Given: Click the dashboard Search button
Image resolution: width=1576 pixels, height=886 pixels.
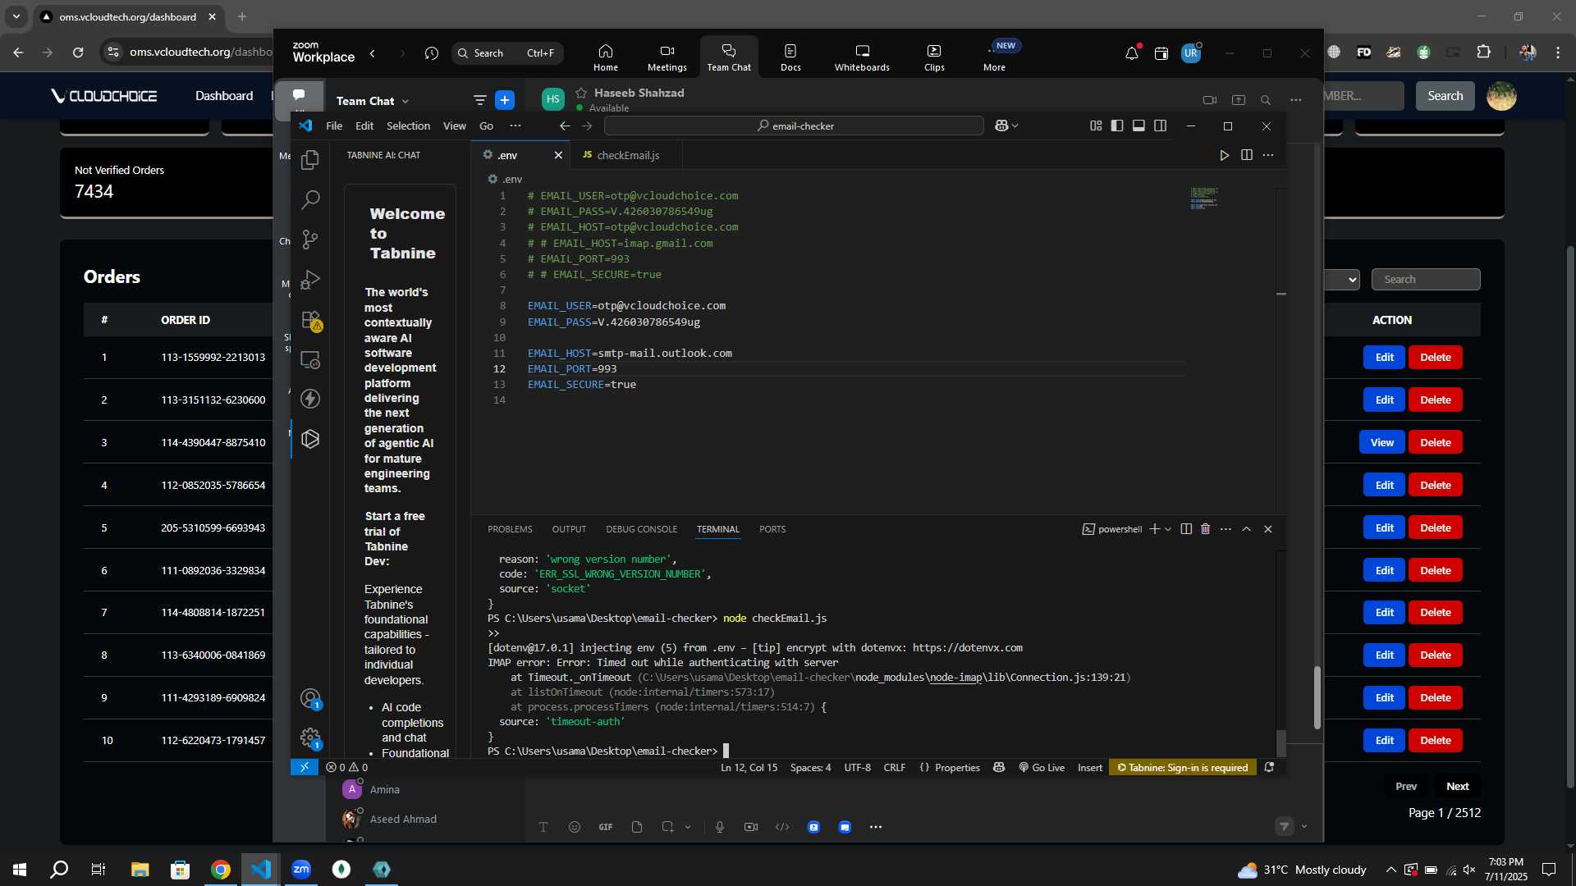Looking at the screenshot, I should point(1445,96).
